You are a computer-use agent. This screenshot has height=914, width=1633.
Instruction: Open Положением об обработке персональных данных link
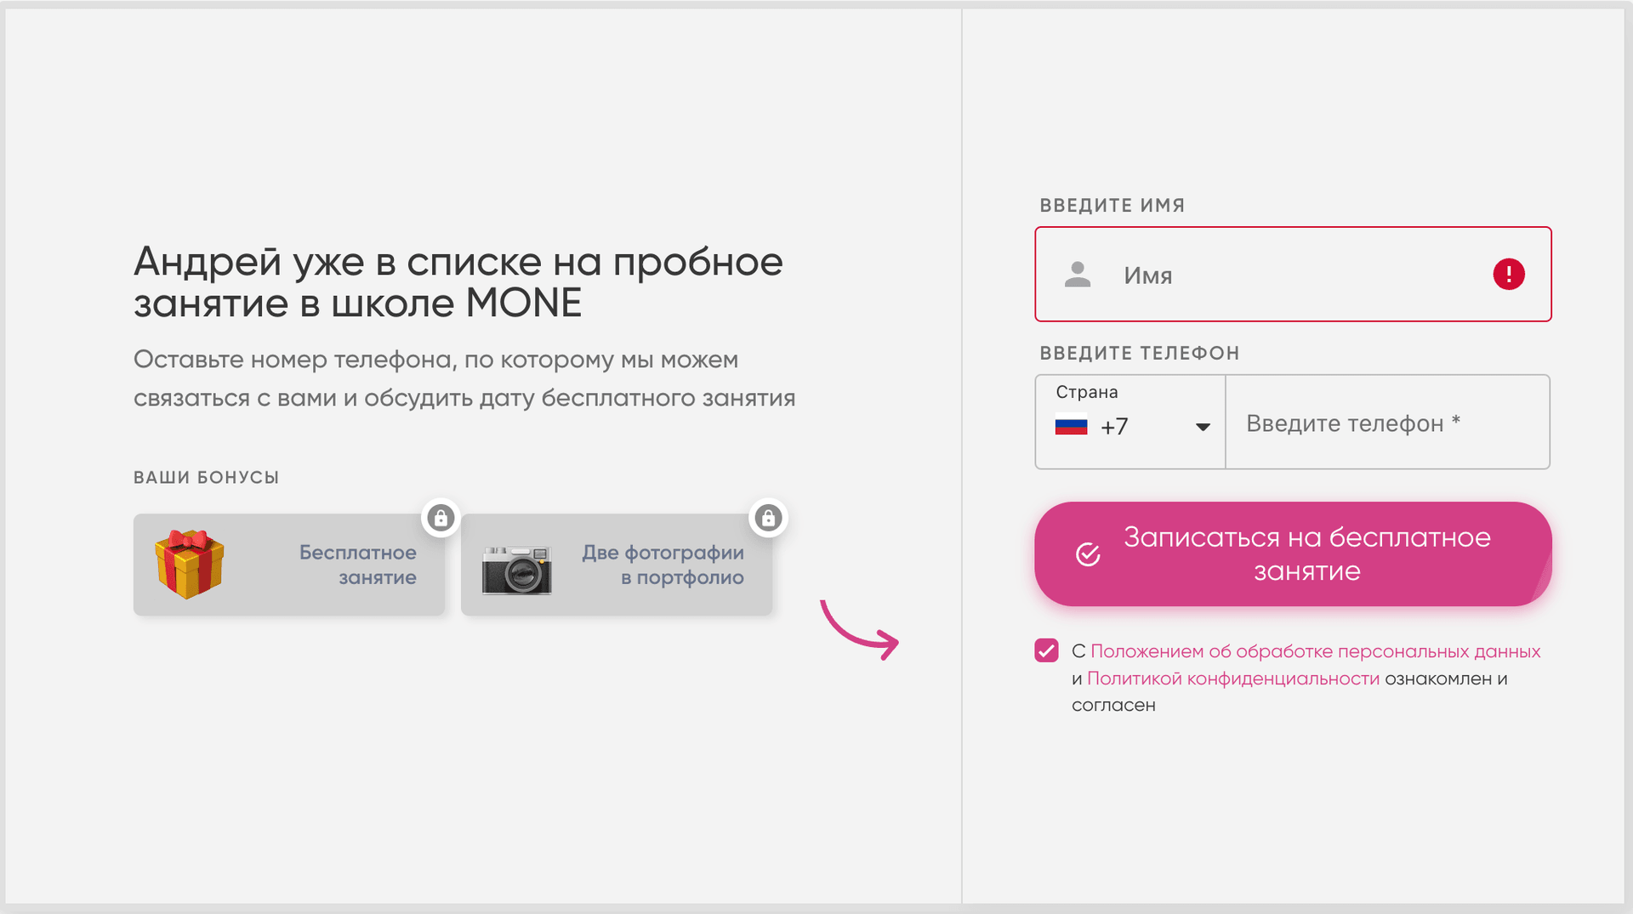coord(1315,651)
